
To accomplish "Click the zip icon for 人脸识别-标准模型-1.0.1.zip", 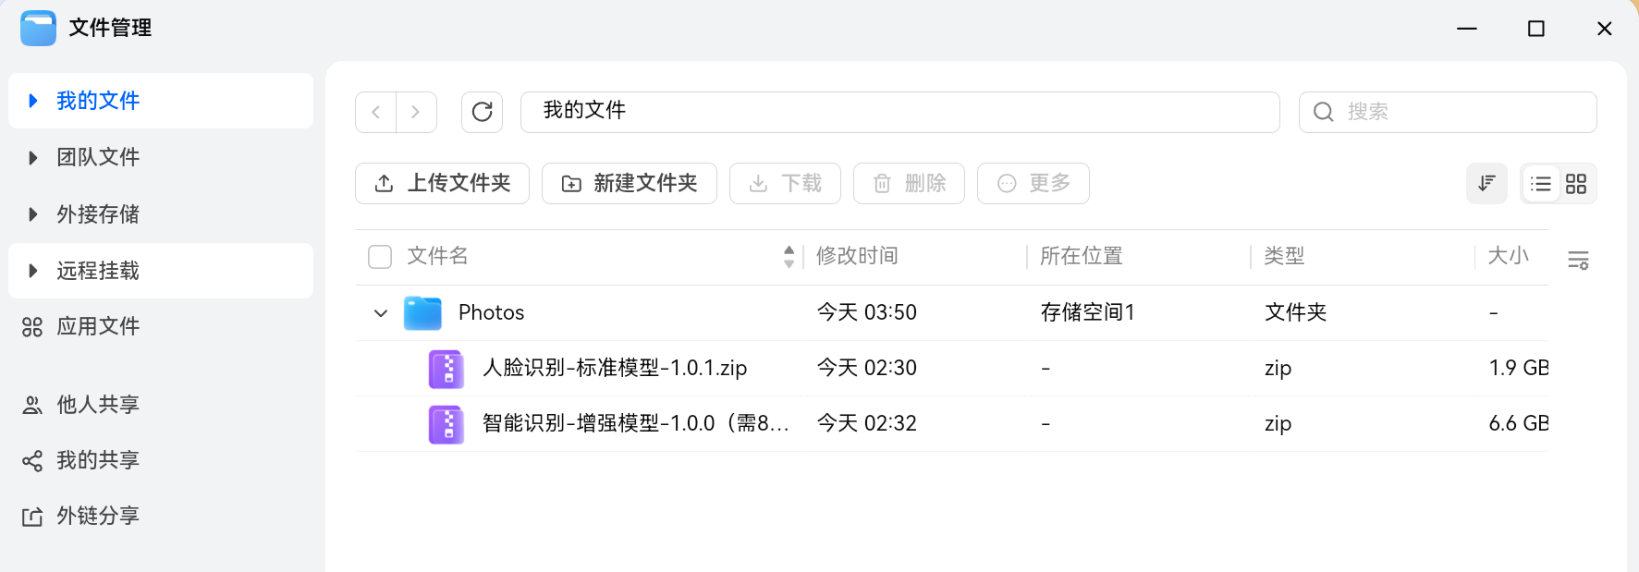I will click(446, 369).
